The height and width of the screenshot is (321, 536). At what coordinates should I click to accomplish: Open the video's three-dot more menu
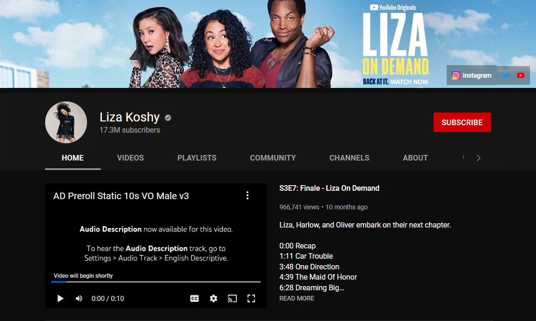pos(248,195)
